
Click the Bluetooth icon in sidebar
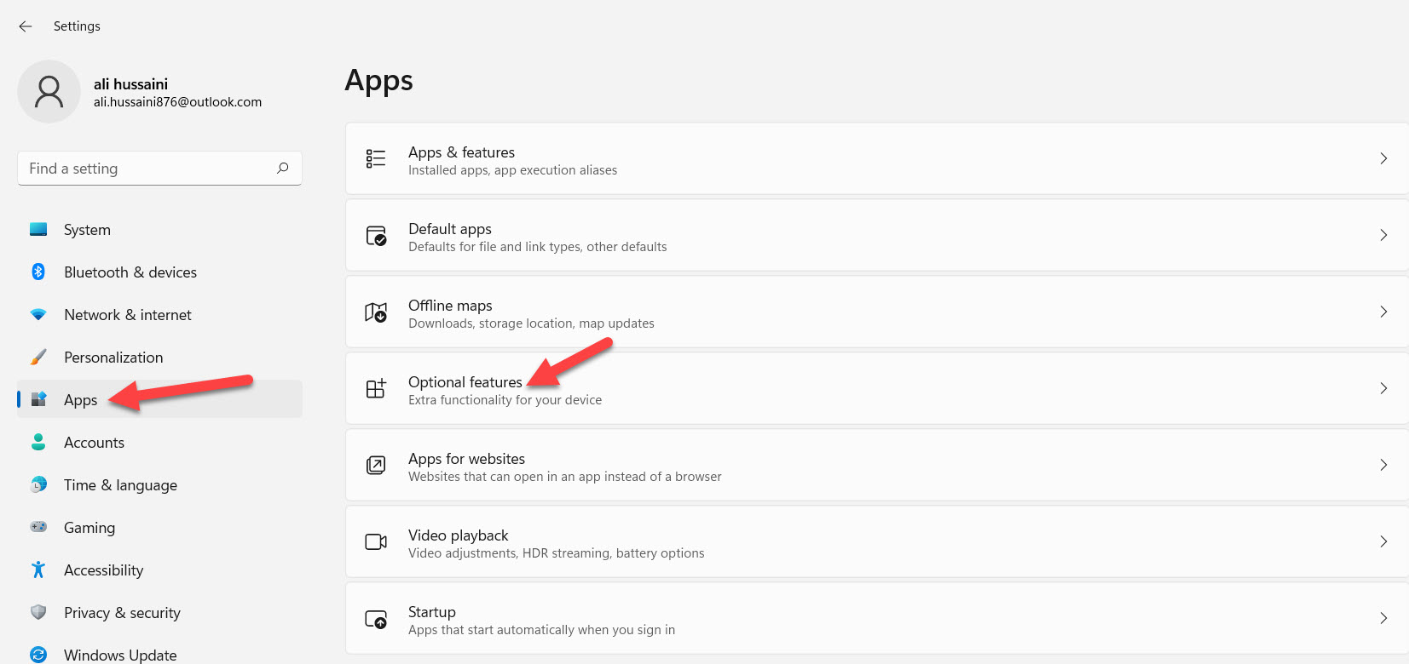pos(38,272)
